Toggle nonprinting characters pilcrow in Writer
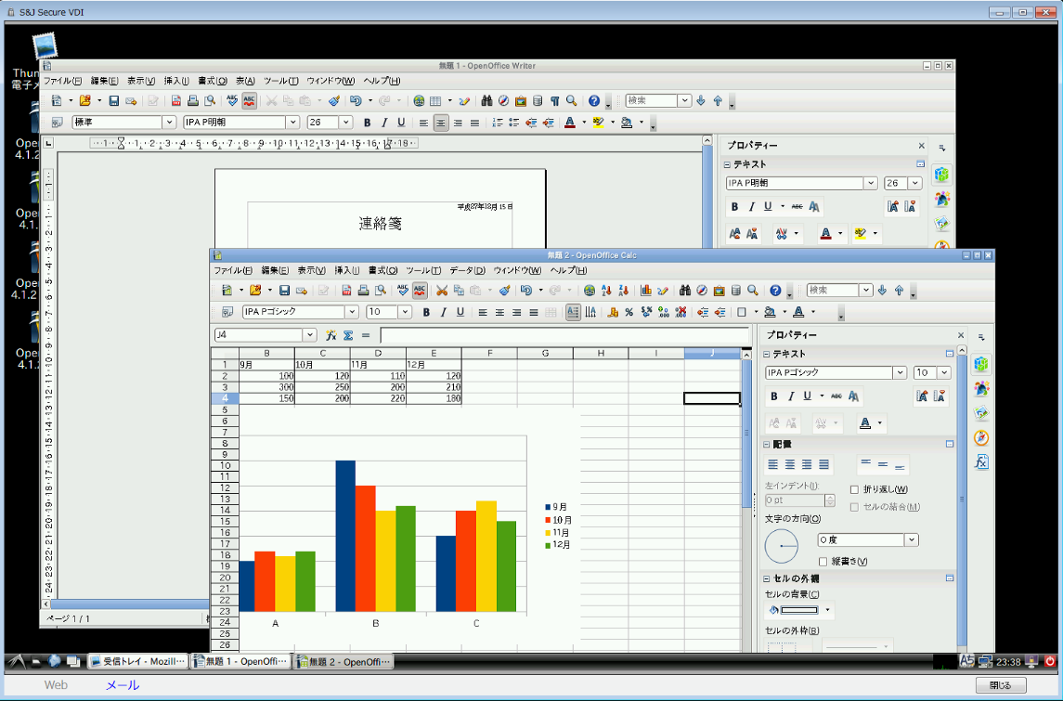This screenshot has height=701, width=1063. (554, 100)
